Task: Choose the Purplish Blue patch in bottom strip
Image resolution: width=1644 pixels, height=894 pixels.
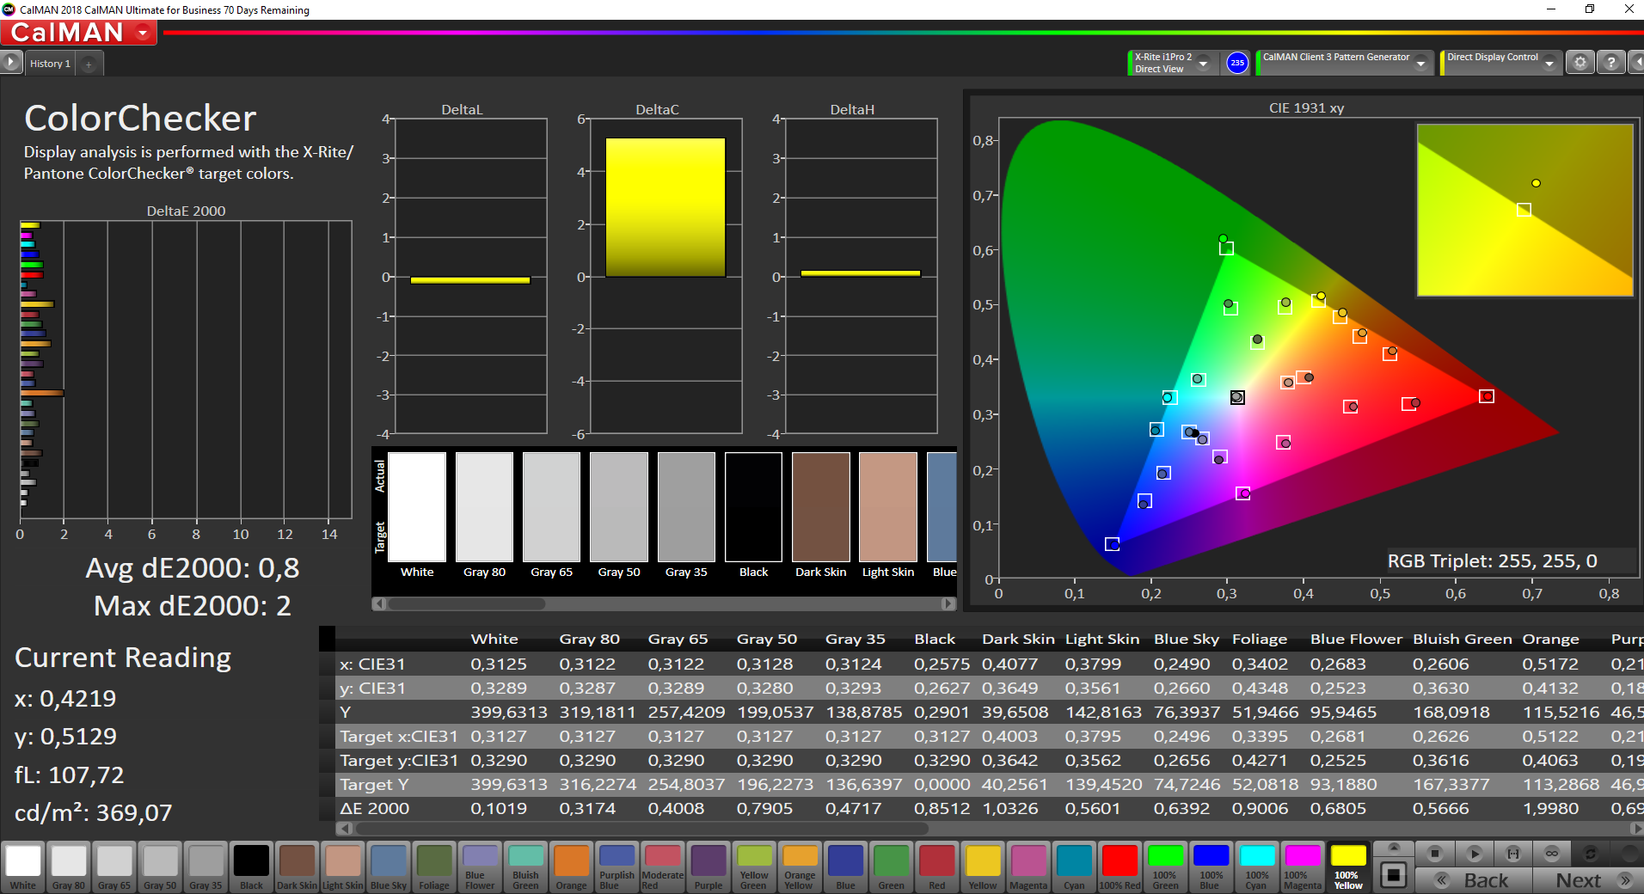Action: [616, 866]
